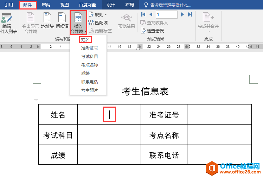Screen dimensions: 263x178
Task: Click the 匹配域 match fields button
Action: pos(98,23)
